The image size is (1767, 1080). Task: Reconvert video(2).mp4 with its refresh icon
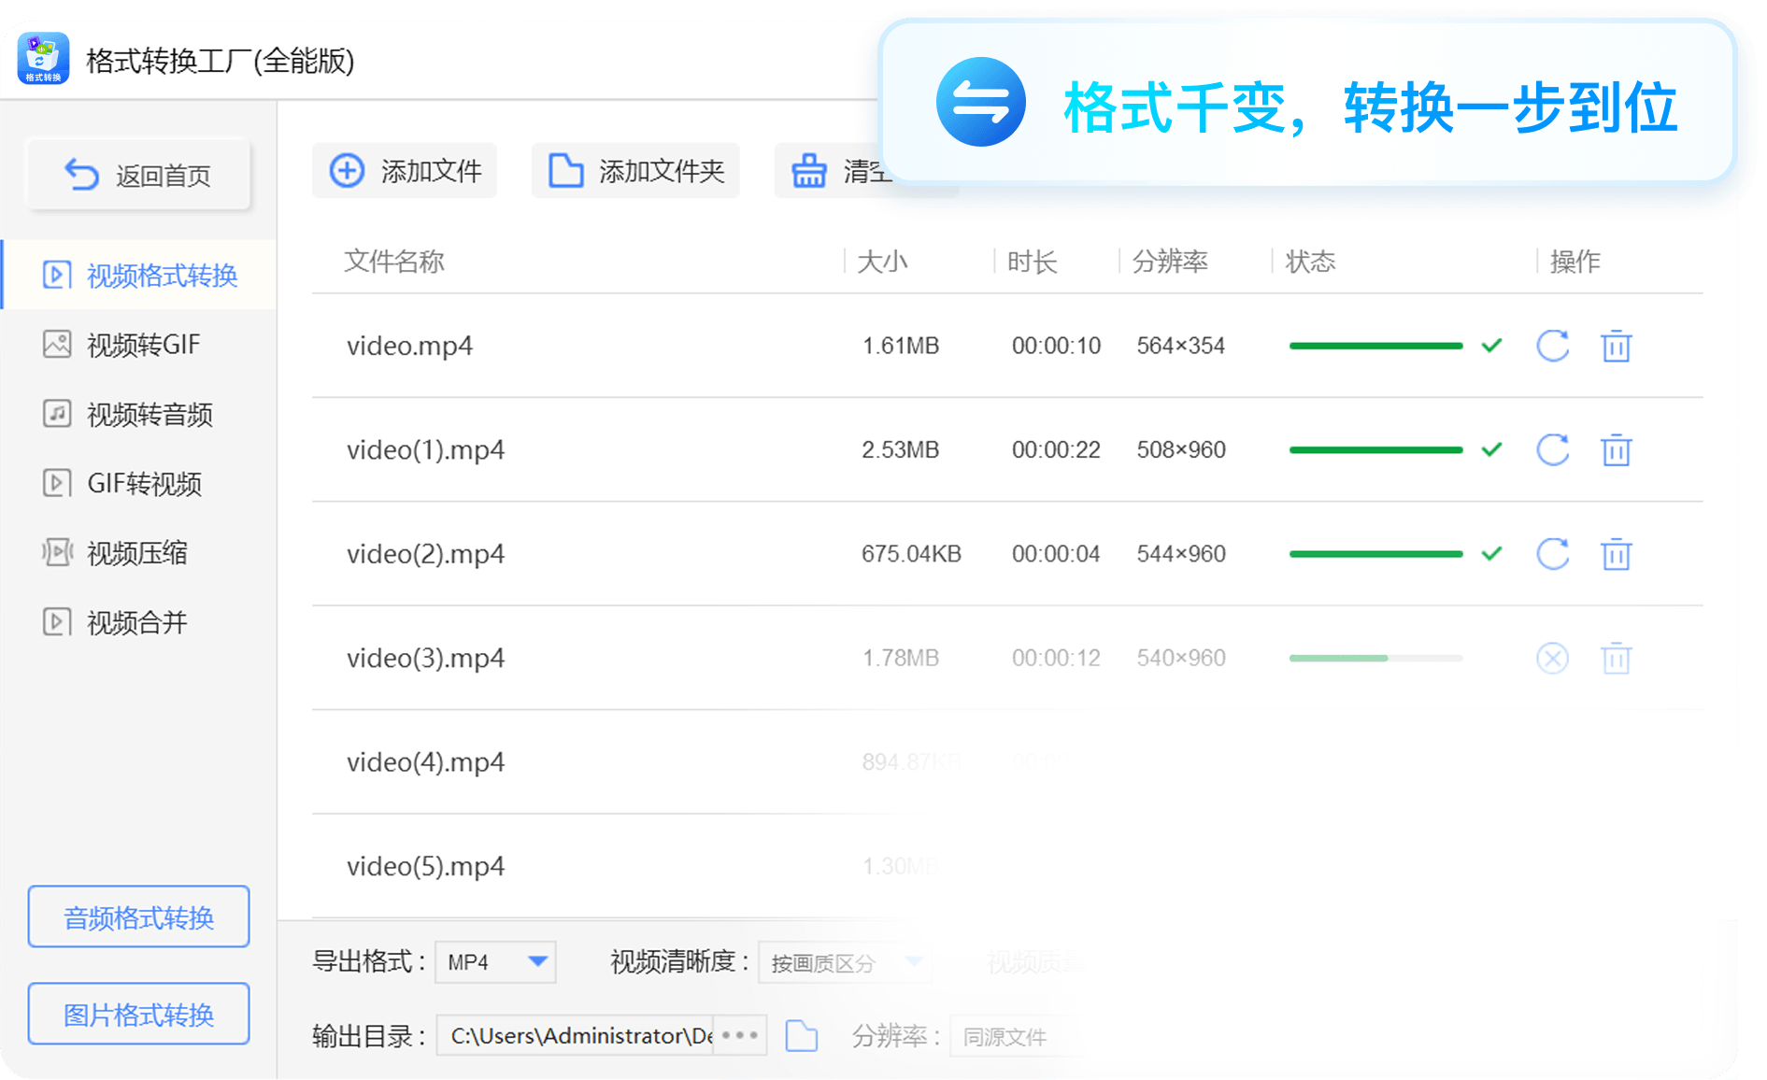point(1553,554)
